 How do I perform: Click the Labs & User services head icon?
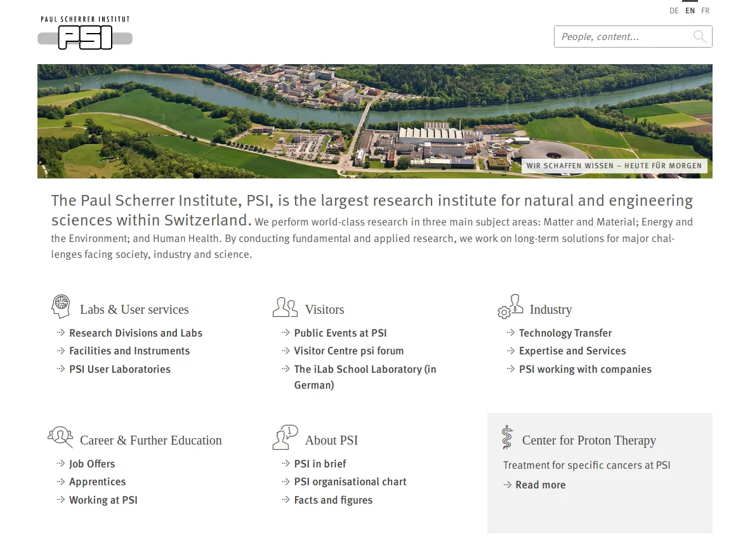coord(61,307)
